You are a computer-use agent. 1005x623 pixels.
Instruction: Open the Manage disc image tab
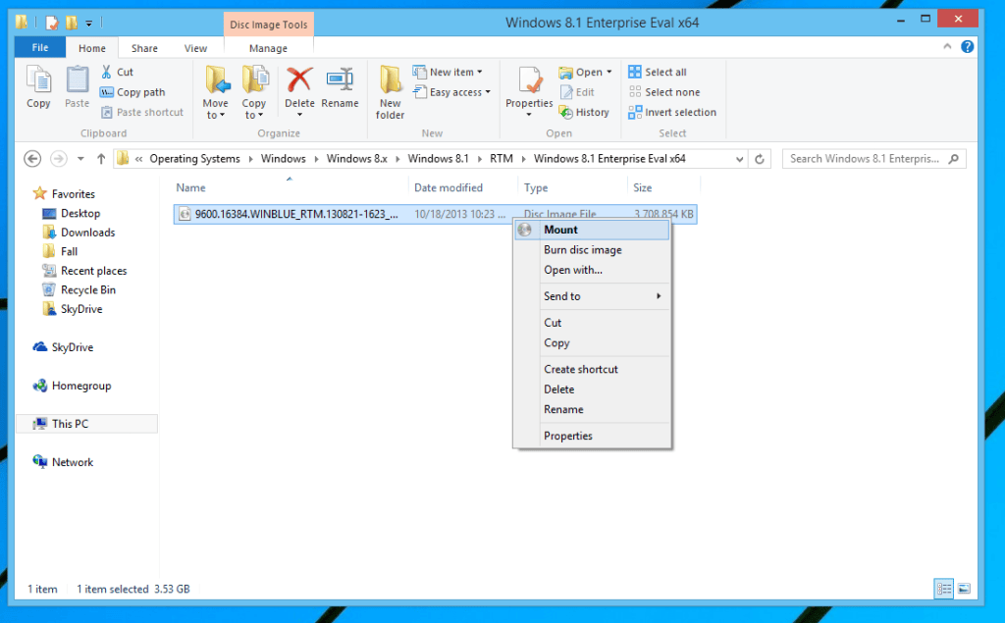click(268, 48)
